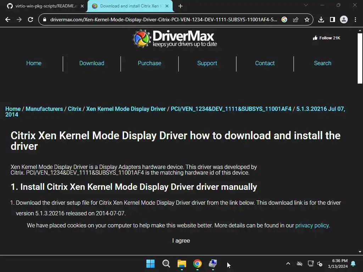Click the Follow 21K thumbs-up button
Screen dimensions: 363x272
click(x=326, y=38)
